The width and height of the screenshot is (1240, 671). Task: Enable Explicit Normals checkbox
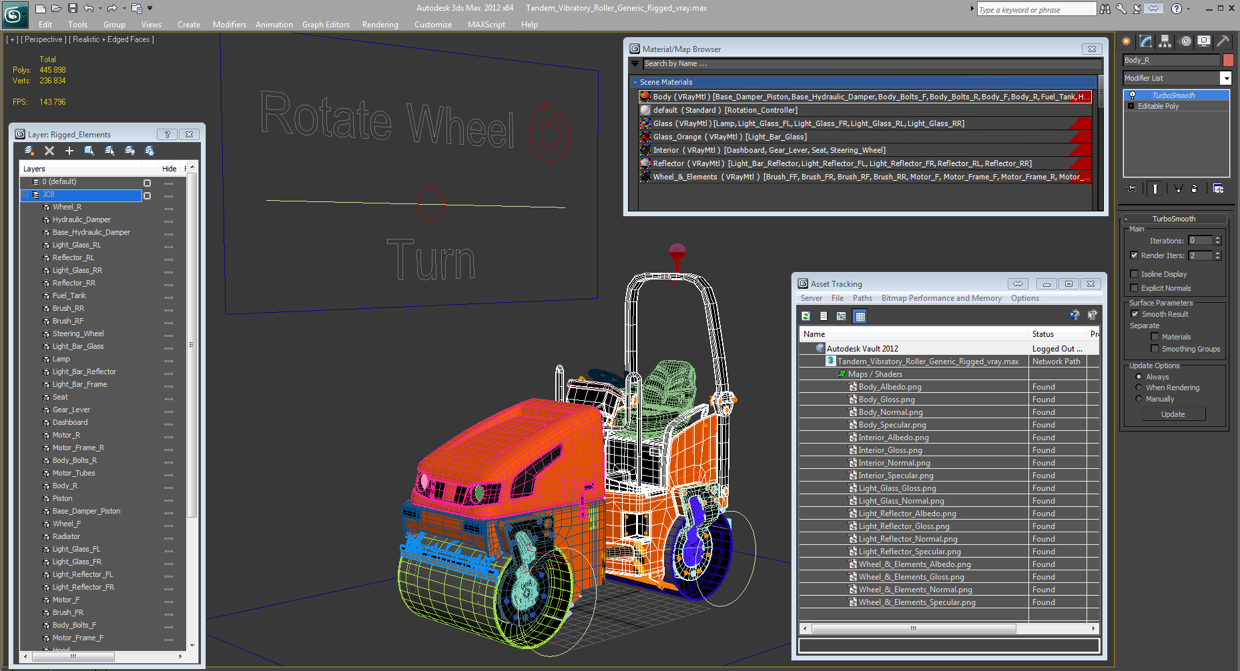pos(1135,288)
